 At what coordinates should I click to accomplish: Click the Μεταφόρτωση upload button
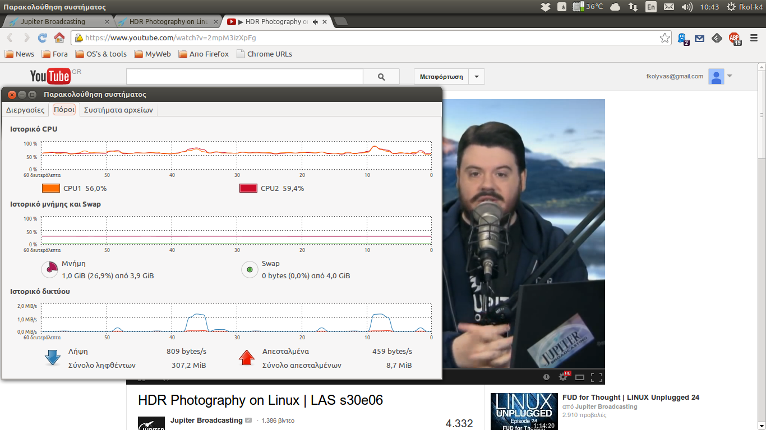tap(441, 77)
